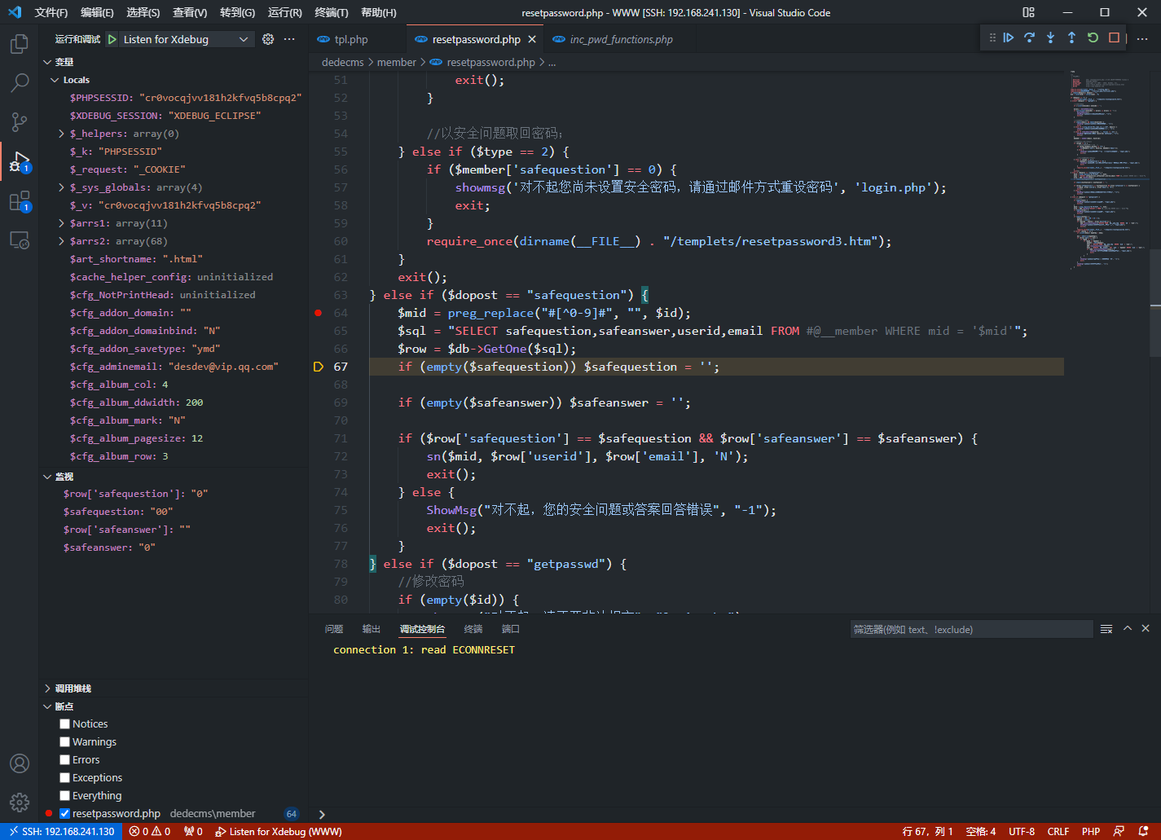Click the Step Over debug button

pos(1030,37)
